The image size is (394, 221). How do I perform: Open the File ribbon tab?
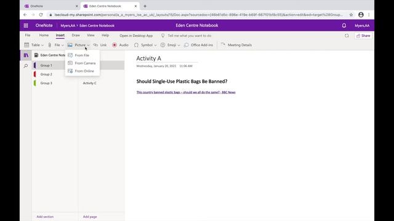[28, 36]
